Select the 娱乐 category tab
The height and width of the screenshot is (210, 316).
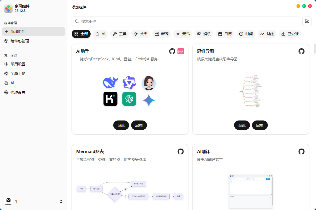point(204,34)
